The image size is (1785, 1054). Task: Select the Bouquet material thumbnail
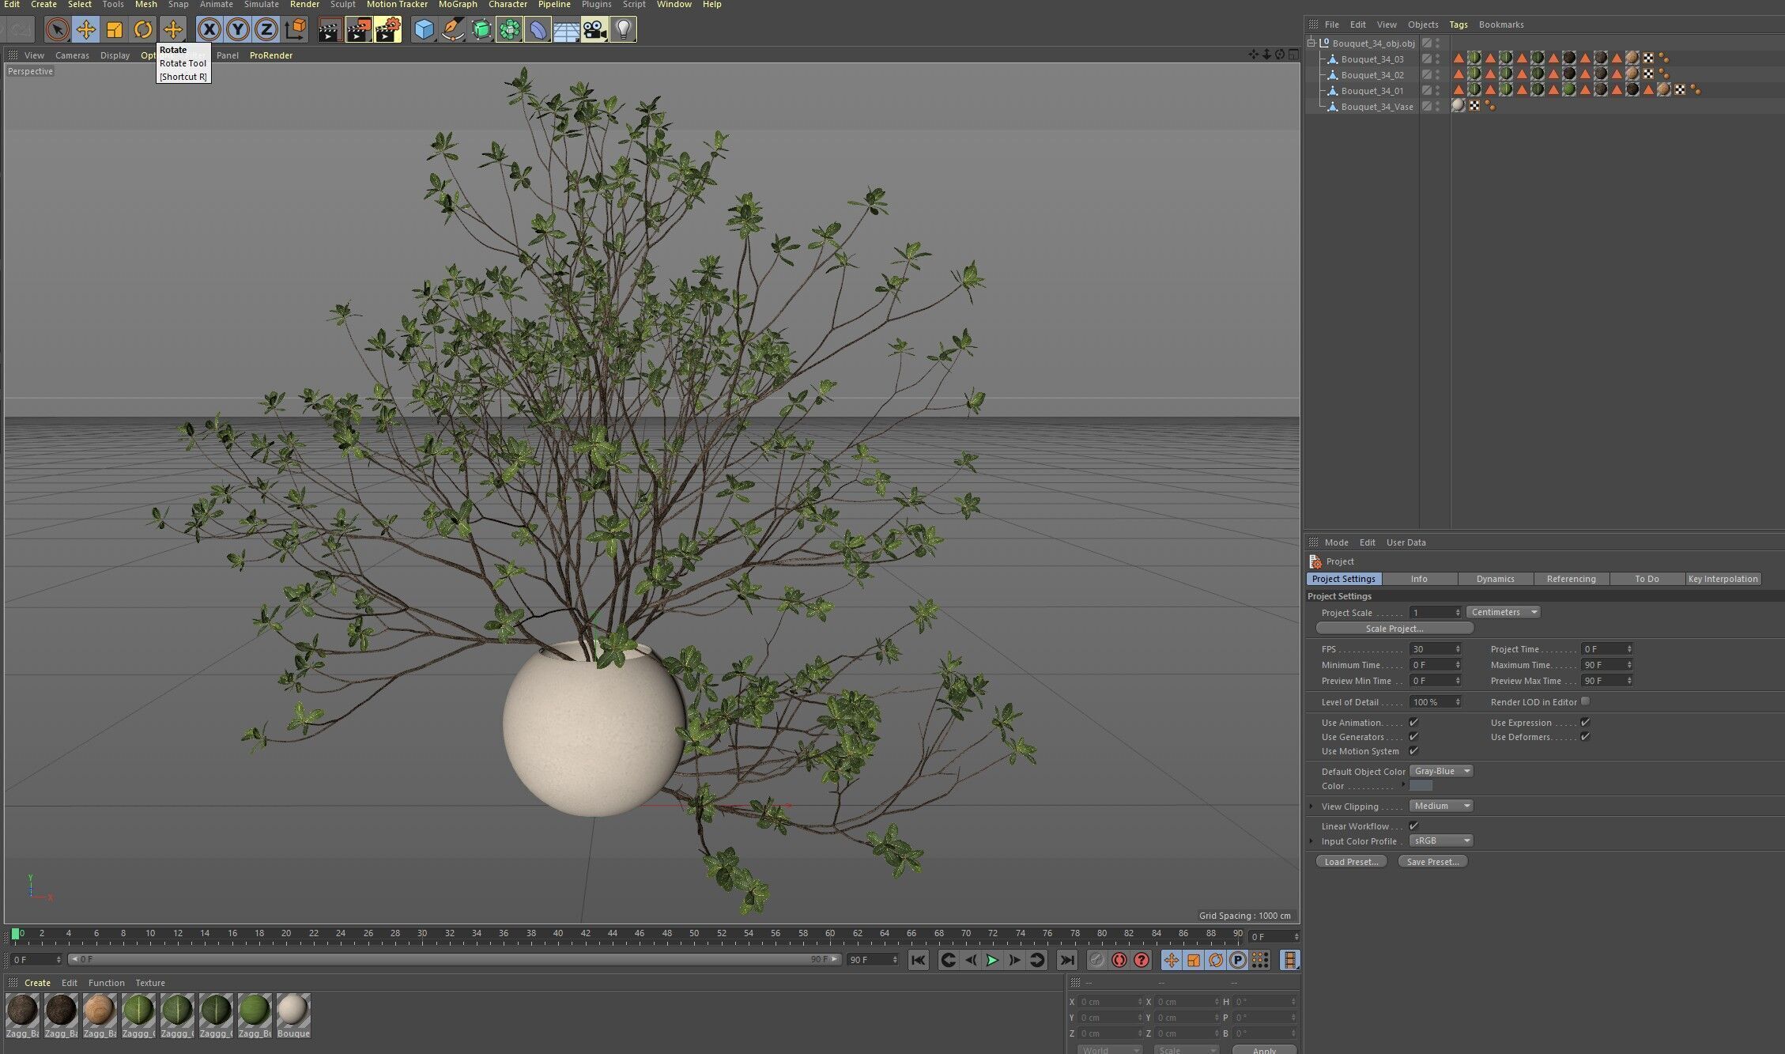[x=293, y=1016]
